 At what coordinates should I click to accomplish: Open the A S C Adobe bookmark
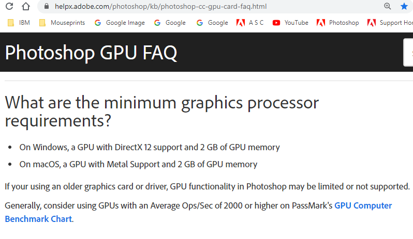pos(250,23)
